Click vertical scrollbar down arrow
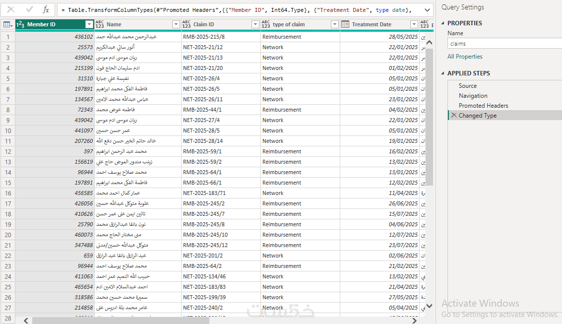Viewport: 562px width, 324px height. click(x=430, y=305)
